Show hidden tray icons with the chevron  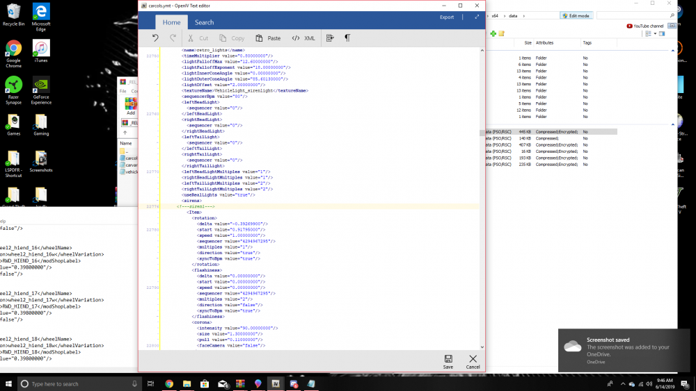coord(623,384)
